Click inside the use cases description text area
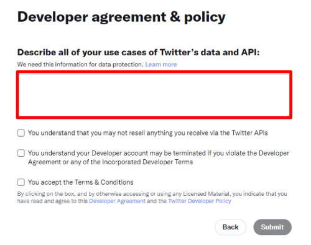 coord(154,95)
